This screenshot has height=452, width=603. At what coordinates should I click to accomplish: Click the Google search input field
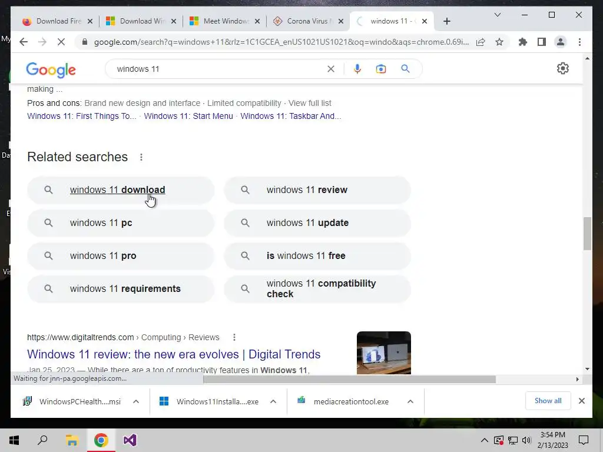coord(219,69)
